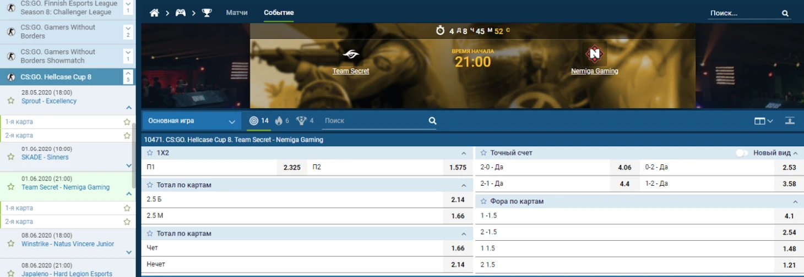Collapse the Фора по картам section
The width and height of the screenshot is (804, 277).
(796, 202)
